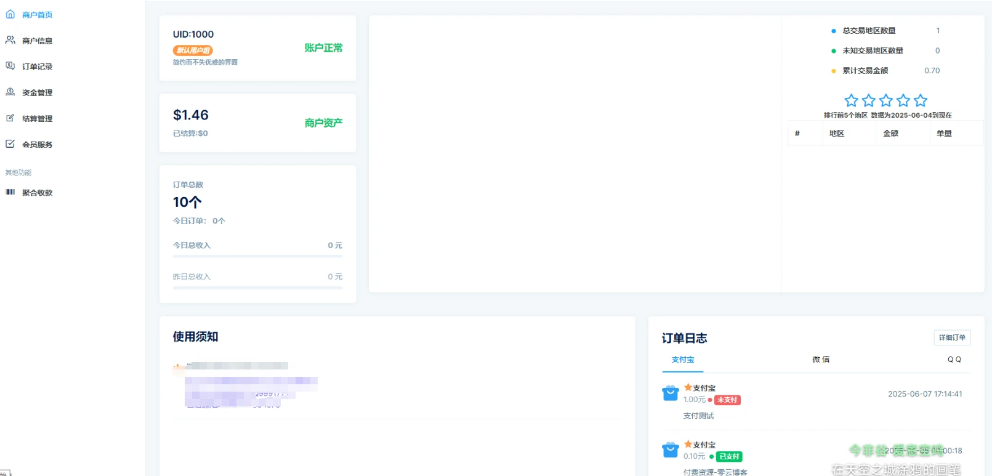Viewport: 992px width, 476px height.
Task: Click the fourth rating star
Action: [903, 100]
